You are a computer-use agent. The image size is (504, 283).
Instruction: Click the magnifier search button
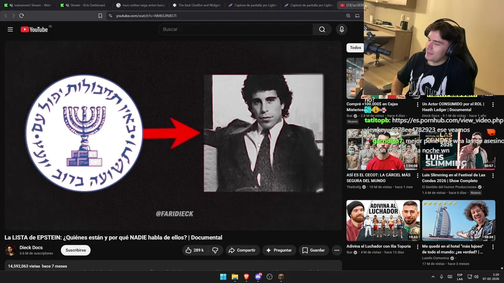tap(322, 29)
